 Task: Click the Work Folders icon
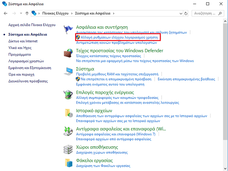[x=69, y=163]
